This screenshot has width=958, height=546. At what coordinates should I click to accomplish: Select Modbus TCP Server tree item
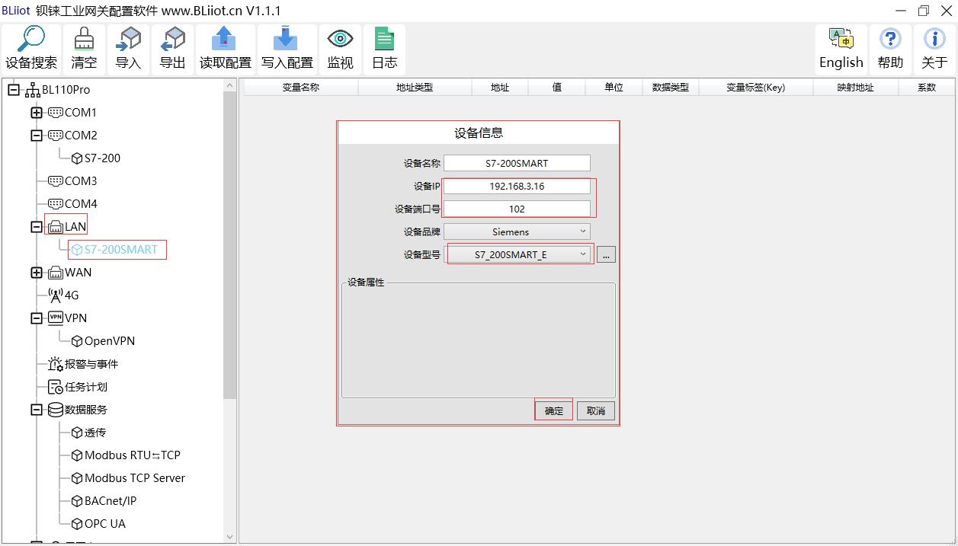(x=134, y=478)
